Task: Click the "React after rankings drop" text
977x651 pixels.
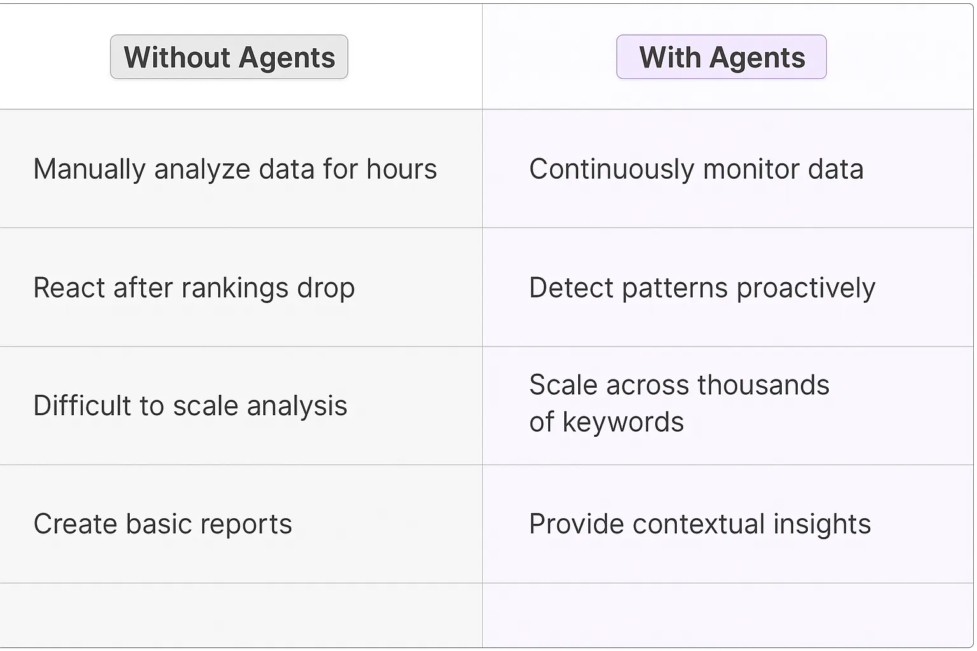Action: point(194,287)
